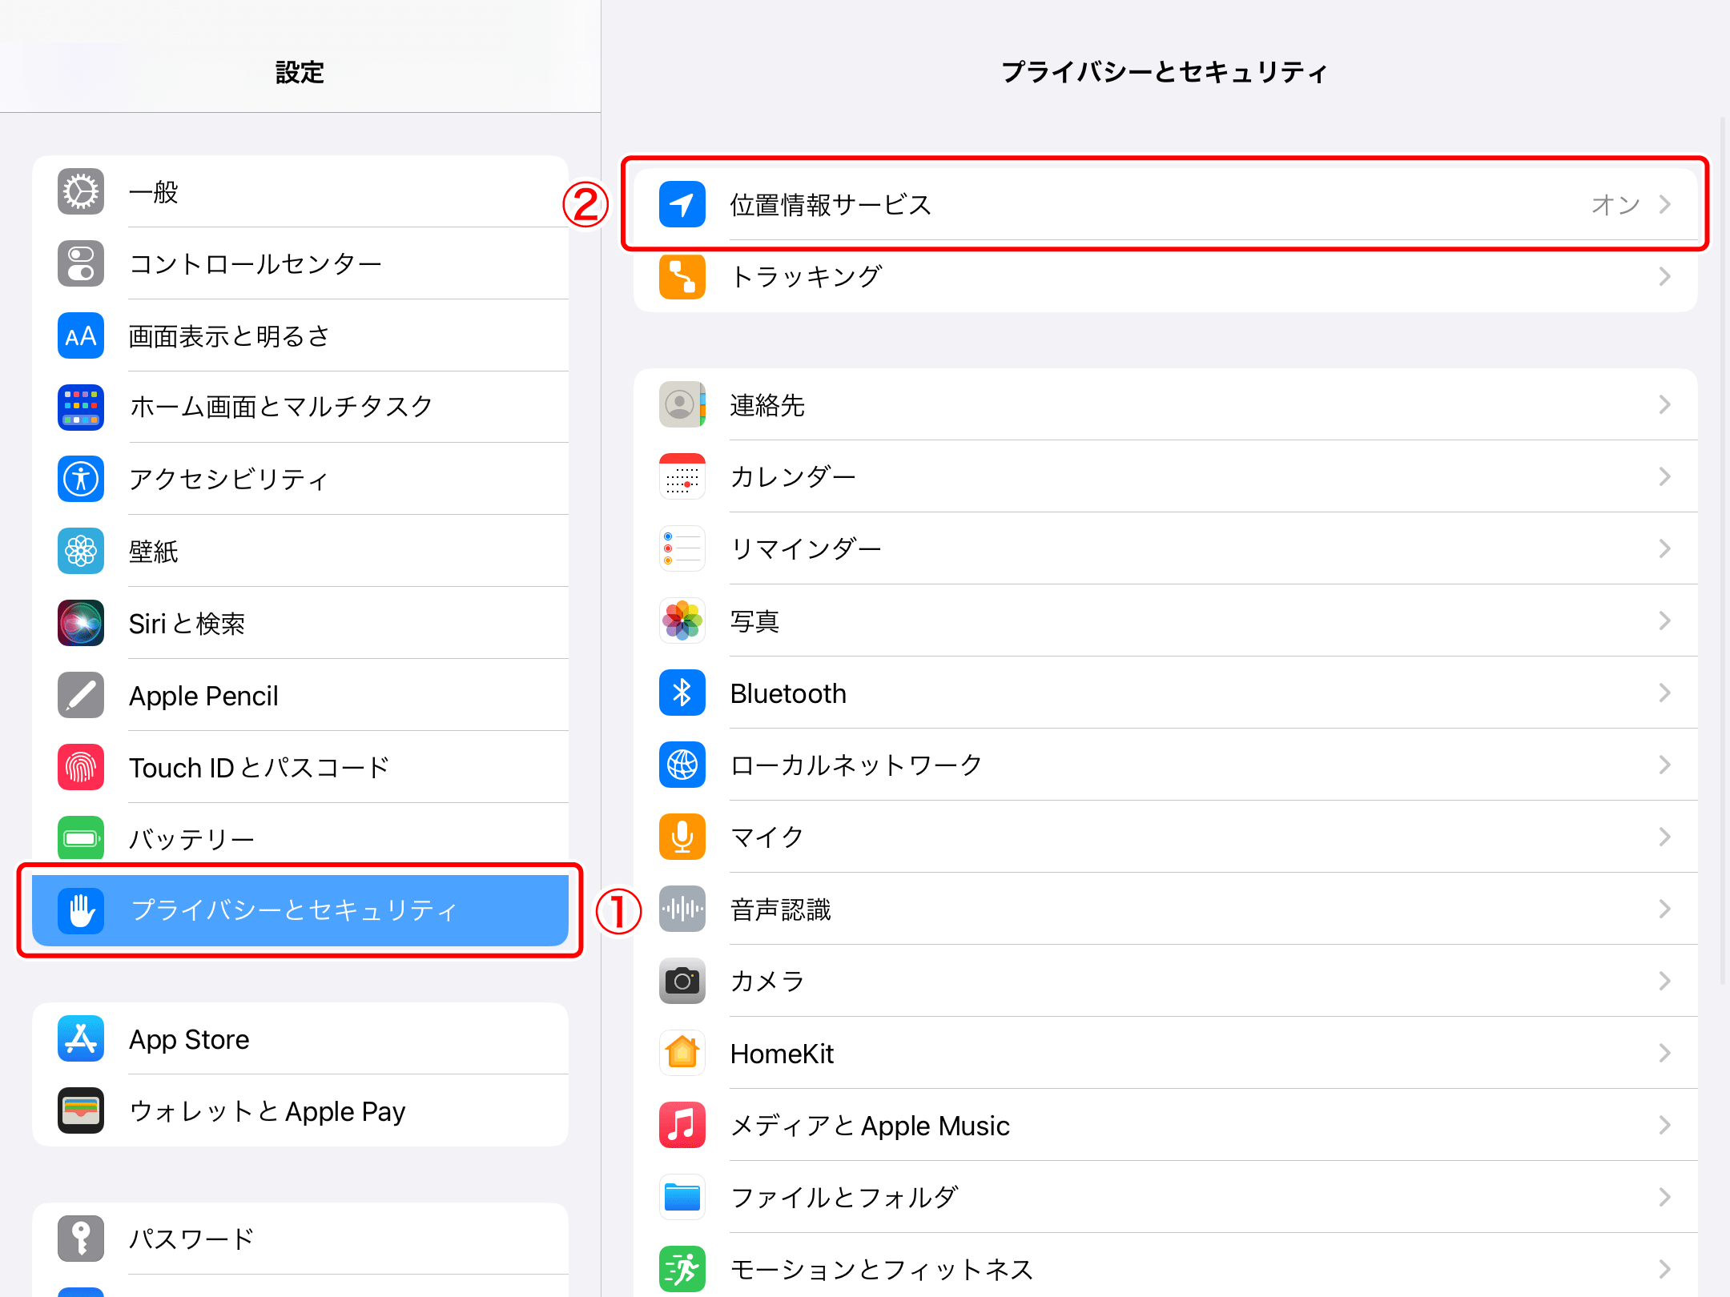1730x1297 pixels.
Task: Click the アクセシビリティ icon
Action: click(80, 479)
